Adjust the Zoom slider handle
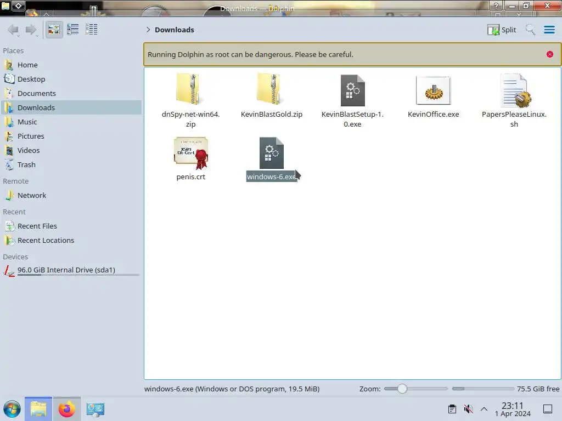562x421 pixels. pos(402,389)
